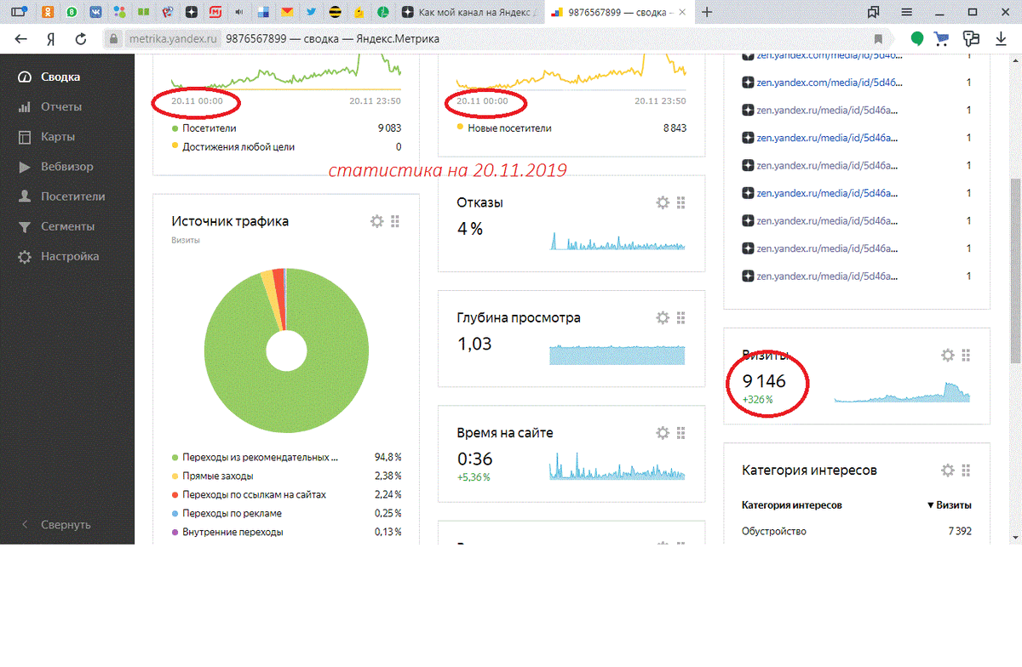Click the Обустройство interest category row
This screenshot has width=1022, height=667.
[x=857, y=531]
